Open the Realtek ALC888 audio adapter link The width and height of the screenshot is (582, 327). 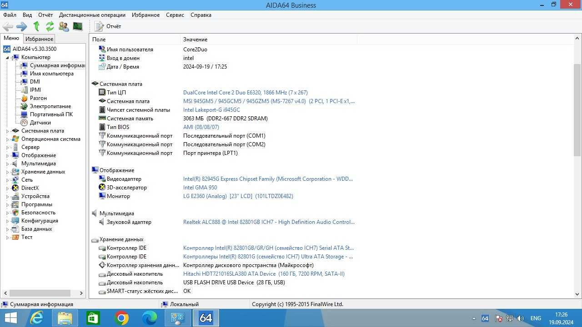click(269, 222)
